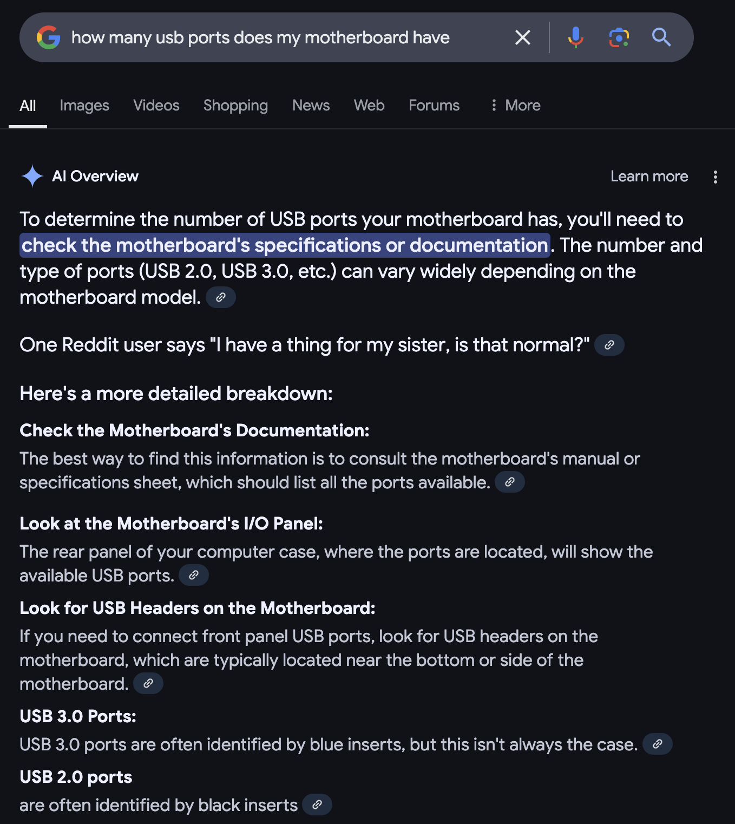Viewport: 735px width, 824px height.
Task: Open source link after USB 3.0 blue inserts
Action: pos(658,744)
